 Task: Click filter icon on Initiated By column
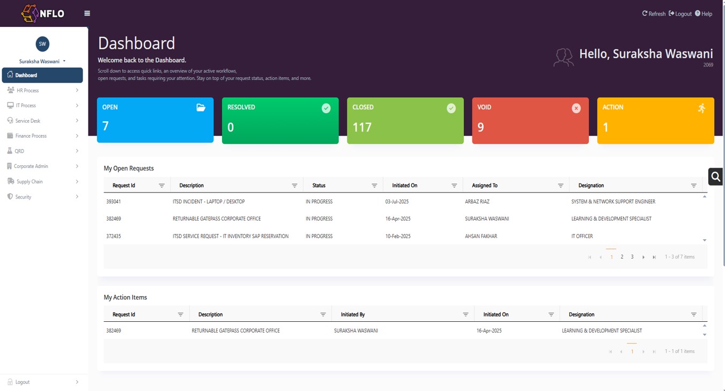point(465,315)
